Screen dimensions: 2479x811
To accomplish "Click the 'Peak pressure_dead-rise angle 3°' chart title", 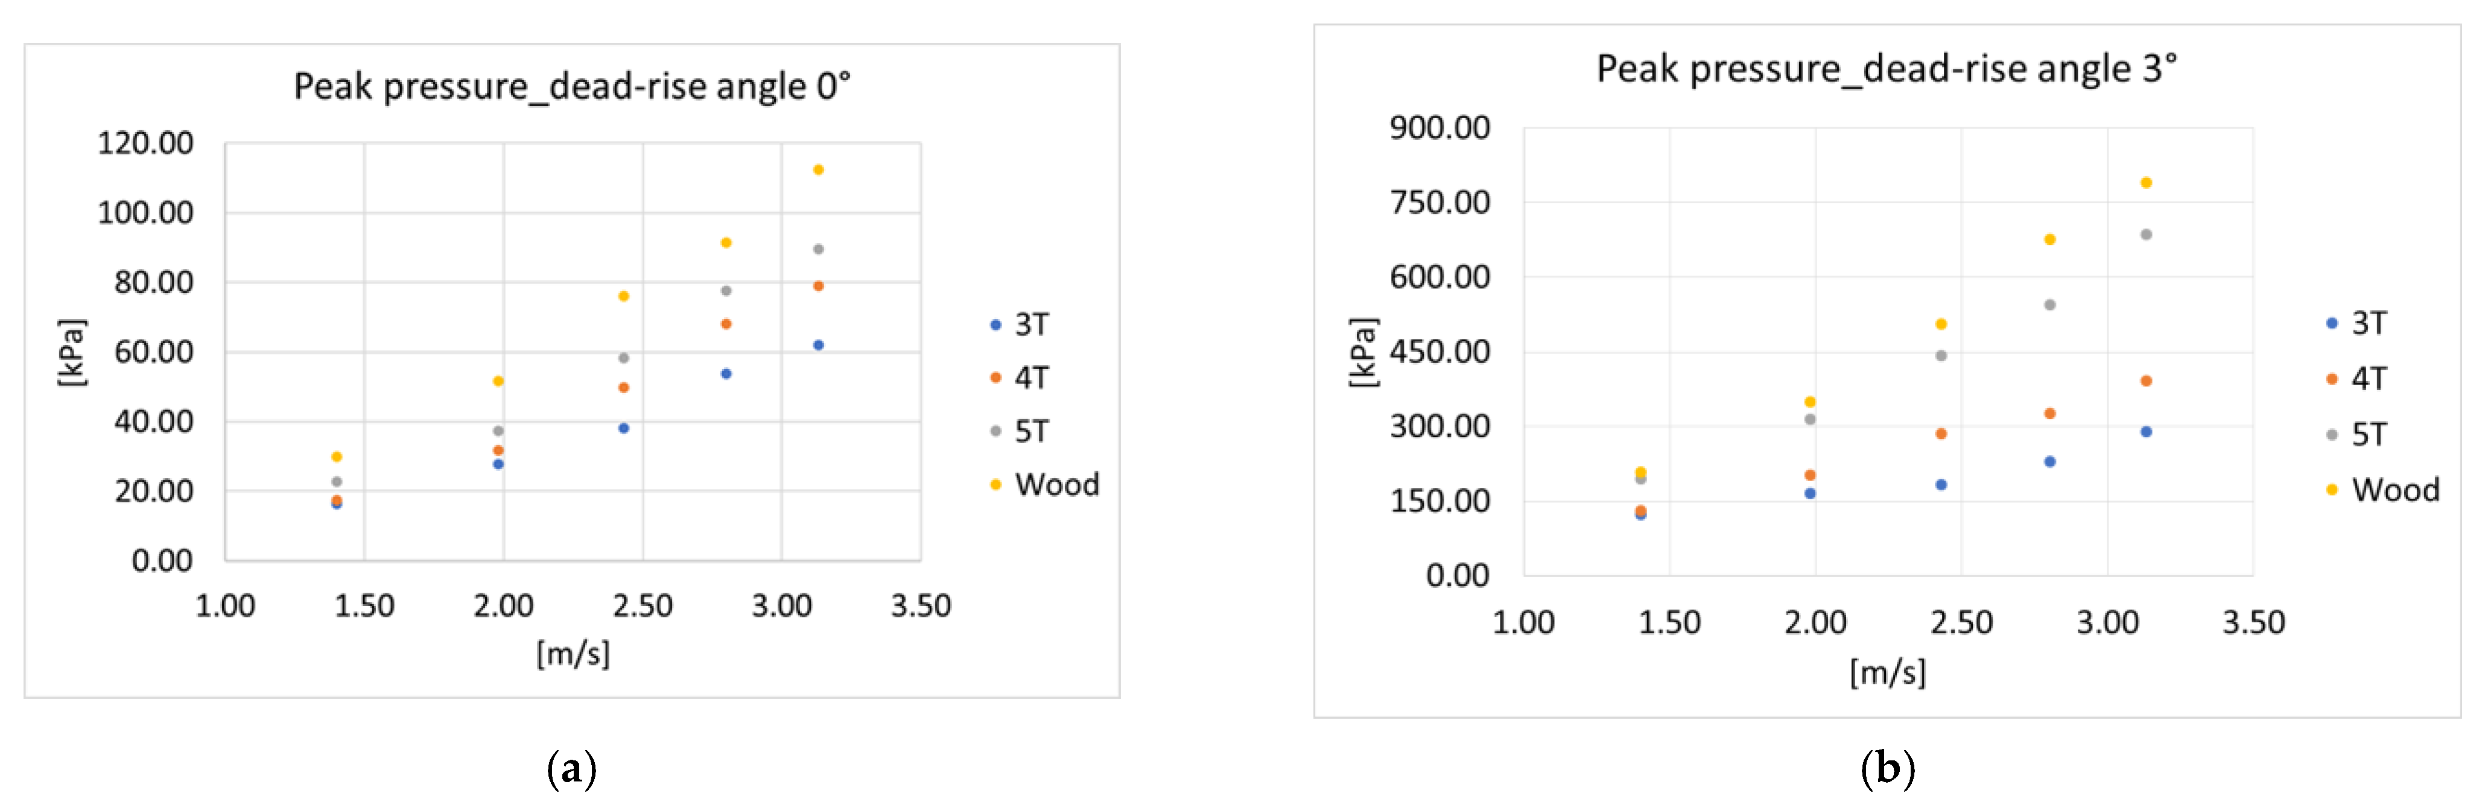I will click(1886, 69).
